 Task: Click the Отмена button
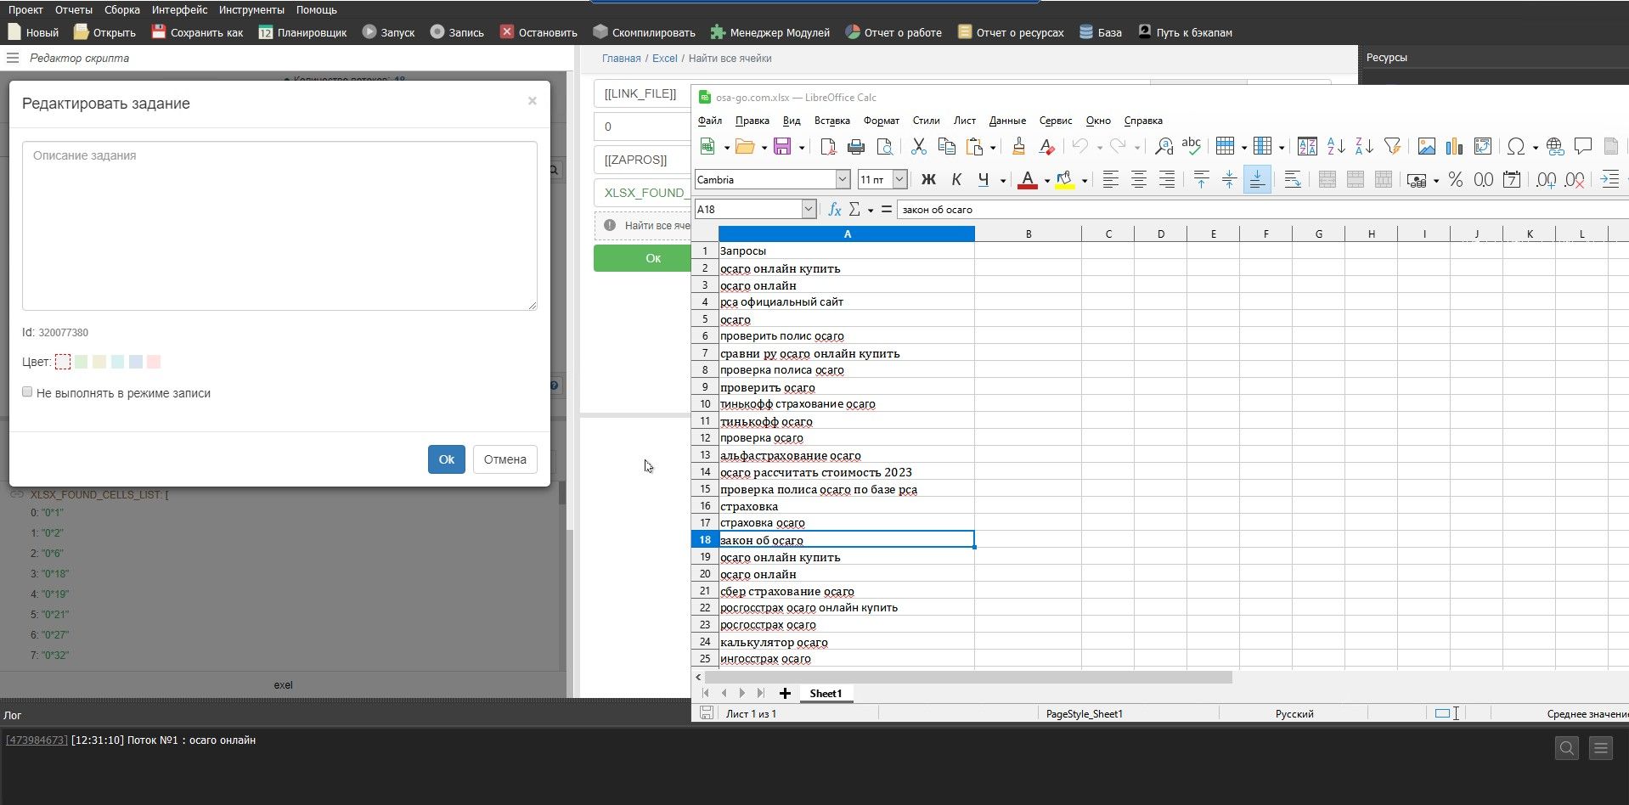click(x=504, y=459)
